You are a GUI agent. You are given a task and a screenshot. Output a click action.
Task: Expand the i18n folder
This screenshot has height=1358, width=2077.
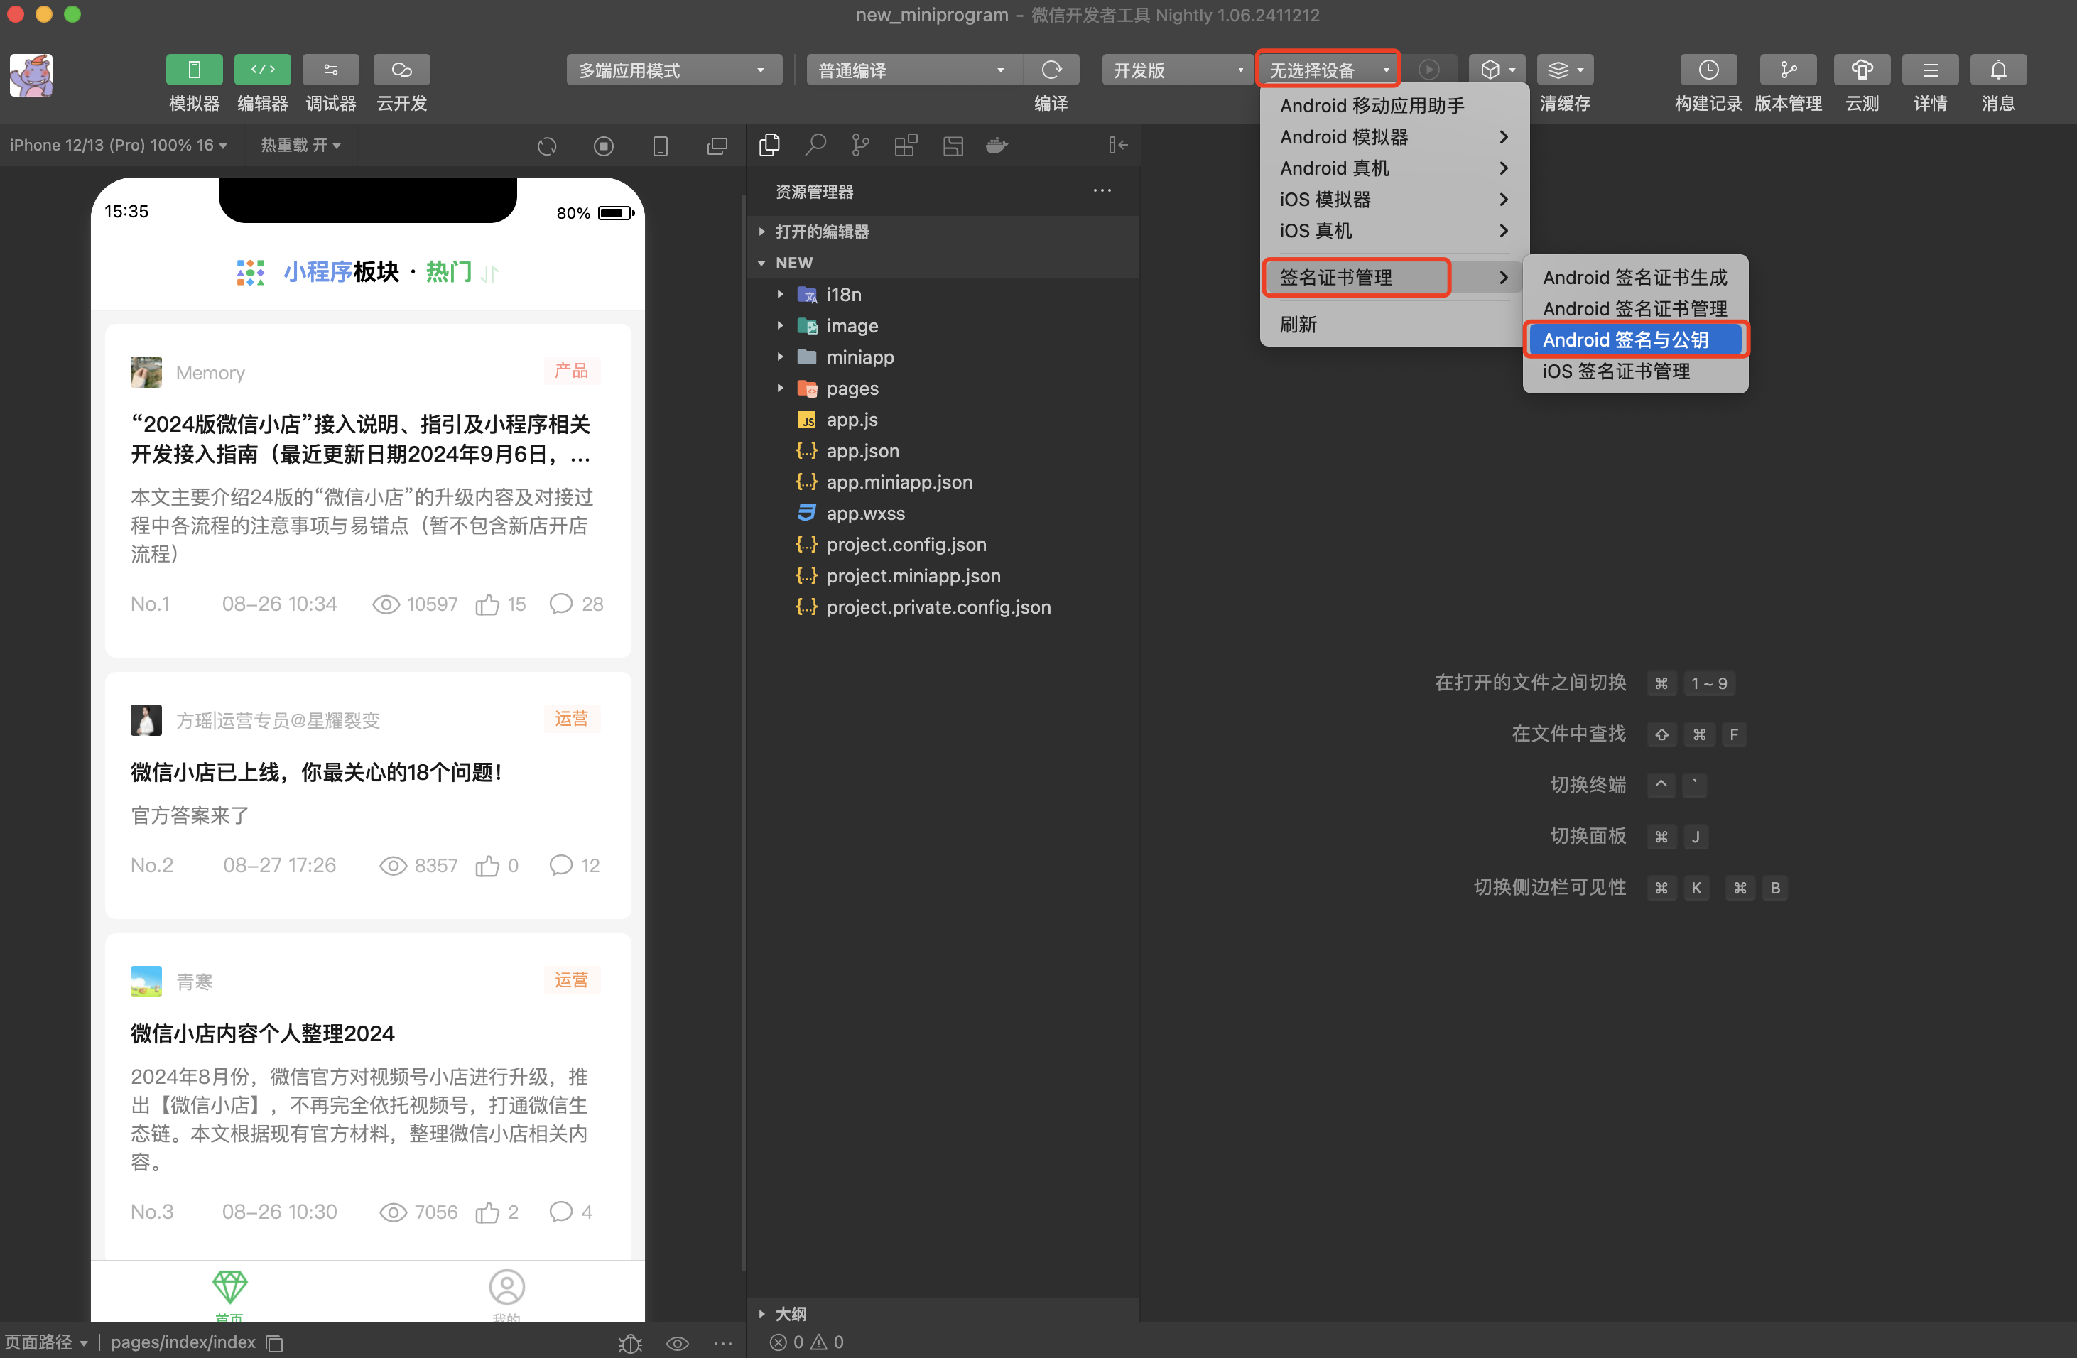click(943, 294)
